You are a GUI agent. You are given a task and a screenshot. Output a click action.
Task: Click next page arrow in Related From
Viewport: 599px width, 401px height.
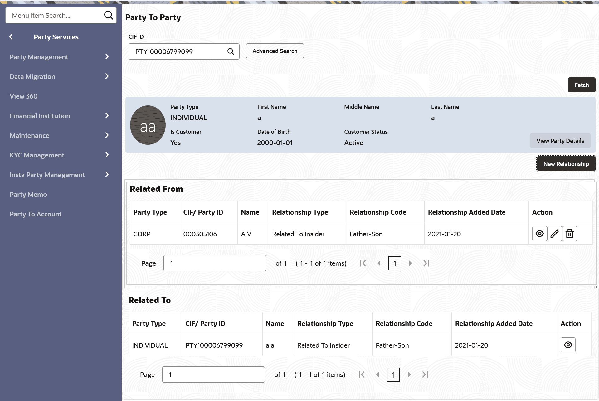pos(411,263)
